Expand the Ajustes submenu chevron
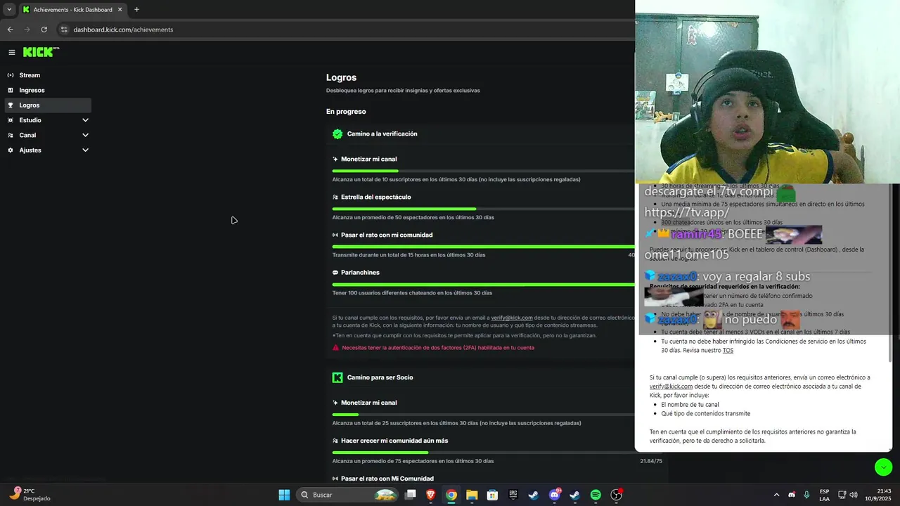 click(85, 150)
